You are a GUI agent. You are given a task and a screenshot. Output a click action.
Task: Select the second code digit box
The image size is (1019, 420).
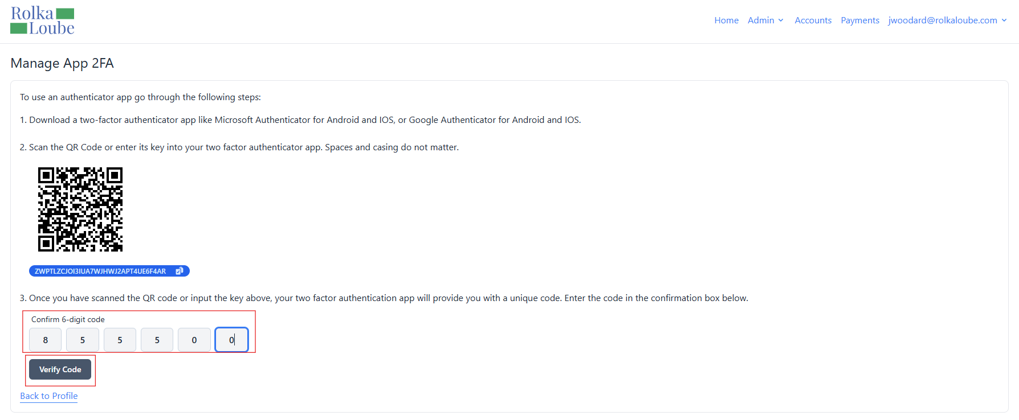coord(83,340)
